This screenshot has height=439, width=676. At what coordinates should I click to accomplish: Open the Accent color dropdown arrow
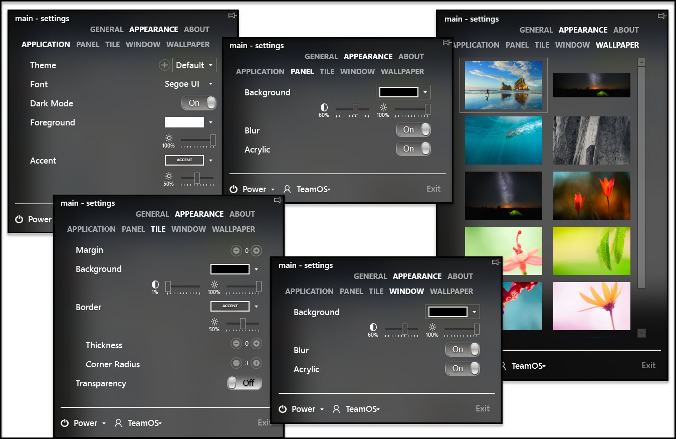(x=211, y=161)
